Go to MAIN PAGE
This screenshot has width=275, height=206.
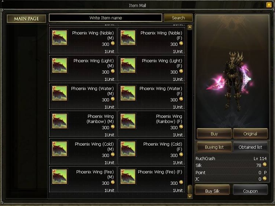(26, 19)
